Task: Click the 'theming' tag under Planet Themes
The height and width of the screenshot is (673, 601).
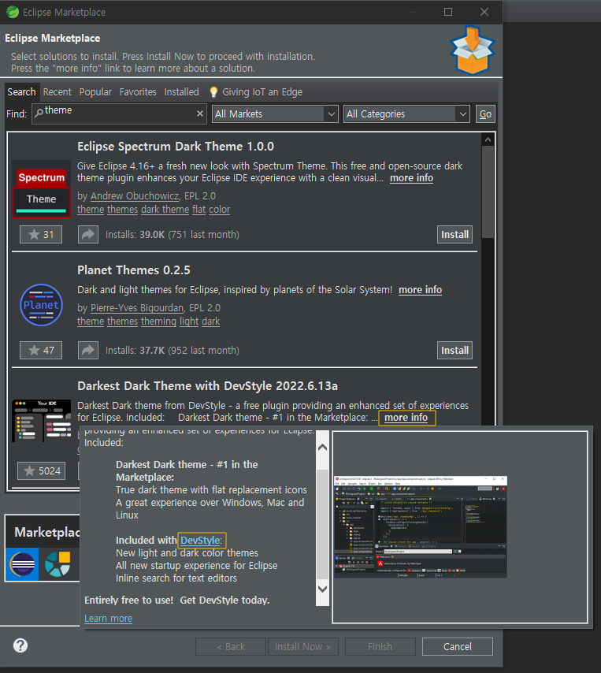Action: [x=159, y=321]
